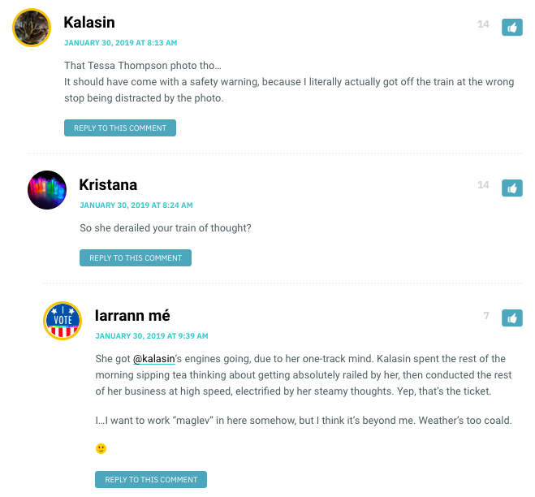Open Iarrann mé's I Vote avatar
The width and height of the screenshot is (535, 497).
[63, 321]
